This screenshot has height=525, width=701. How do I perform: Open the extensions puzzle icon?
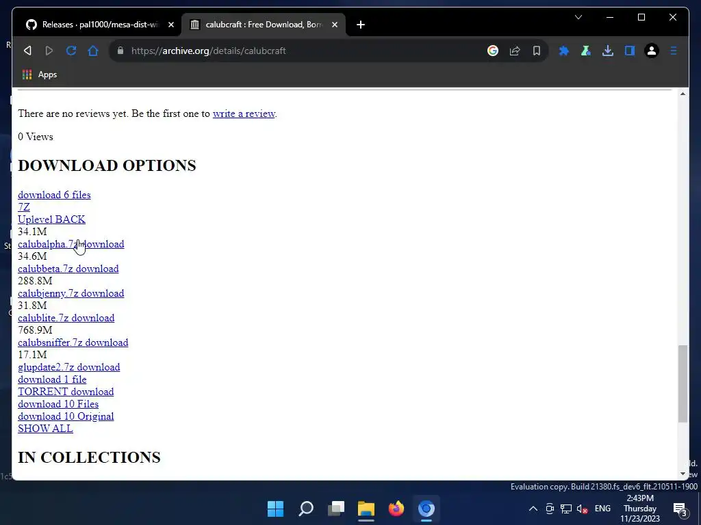[564, 51]
